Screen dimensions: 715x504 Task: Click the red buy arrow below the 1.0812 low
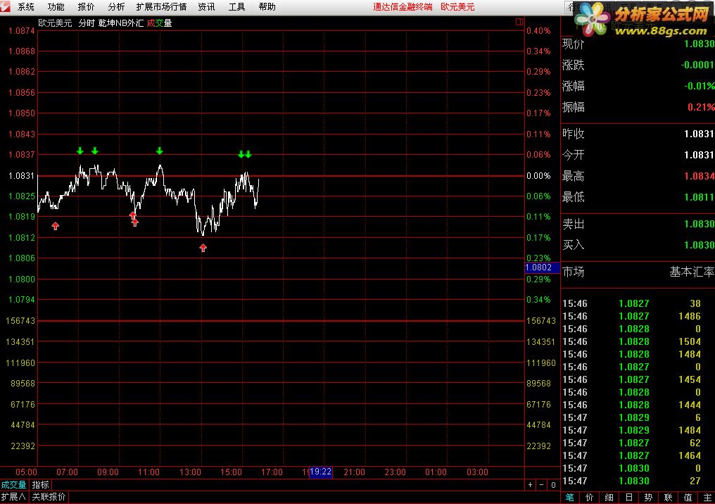point(203,248)
